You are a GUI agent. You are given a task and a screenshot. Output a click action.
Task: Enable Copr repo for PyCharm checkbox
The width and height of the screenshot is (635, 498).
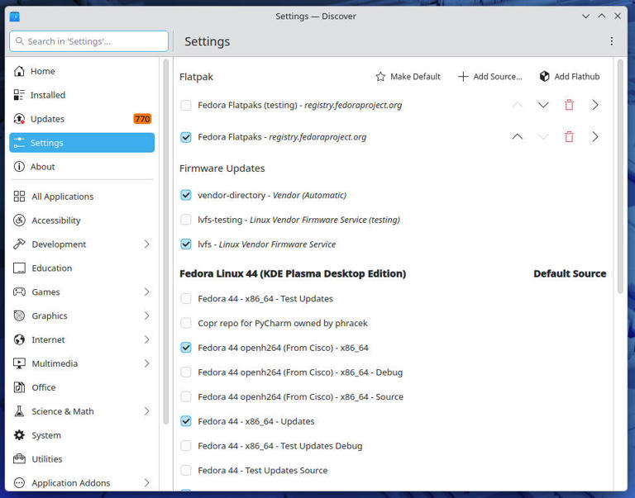186,323
